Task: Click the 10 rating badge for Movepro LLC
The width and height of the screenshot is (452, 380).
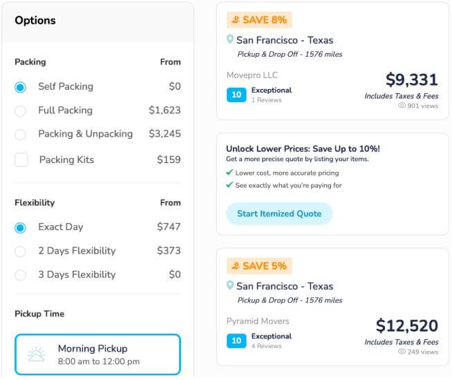Action: click(x=236, y=95)
